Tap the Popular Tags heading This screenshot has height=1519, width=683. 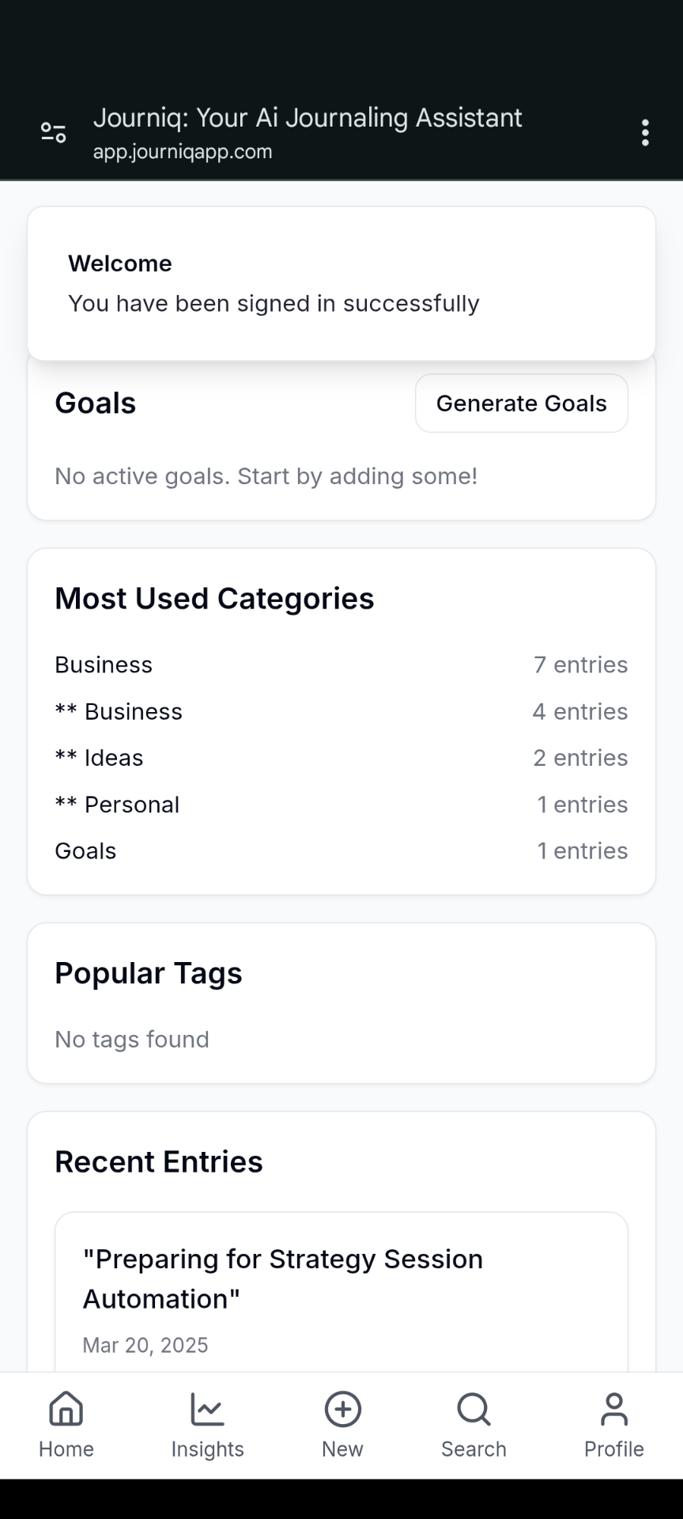pyautogui.click(x=149, y=973)
